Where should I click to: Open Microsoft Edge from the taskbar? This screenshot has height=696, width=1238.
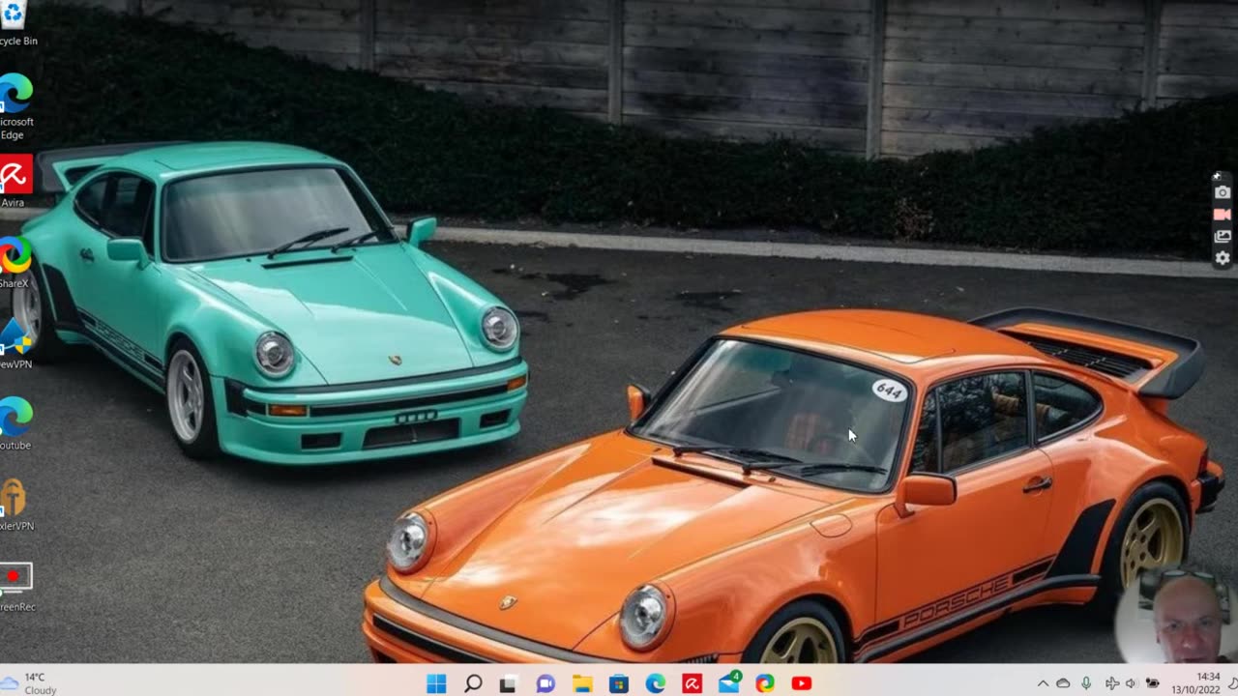656,683
